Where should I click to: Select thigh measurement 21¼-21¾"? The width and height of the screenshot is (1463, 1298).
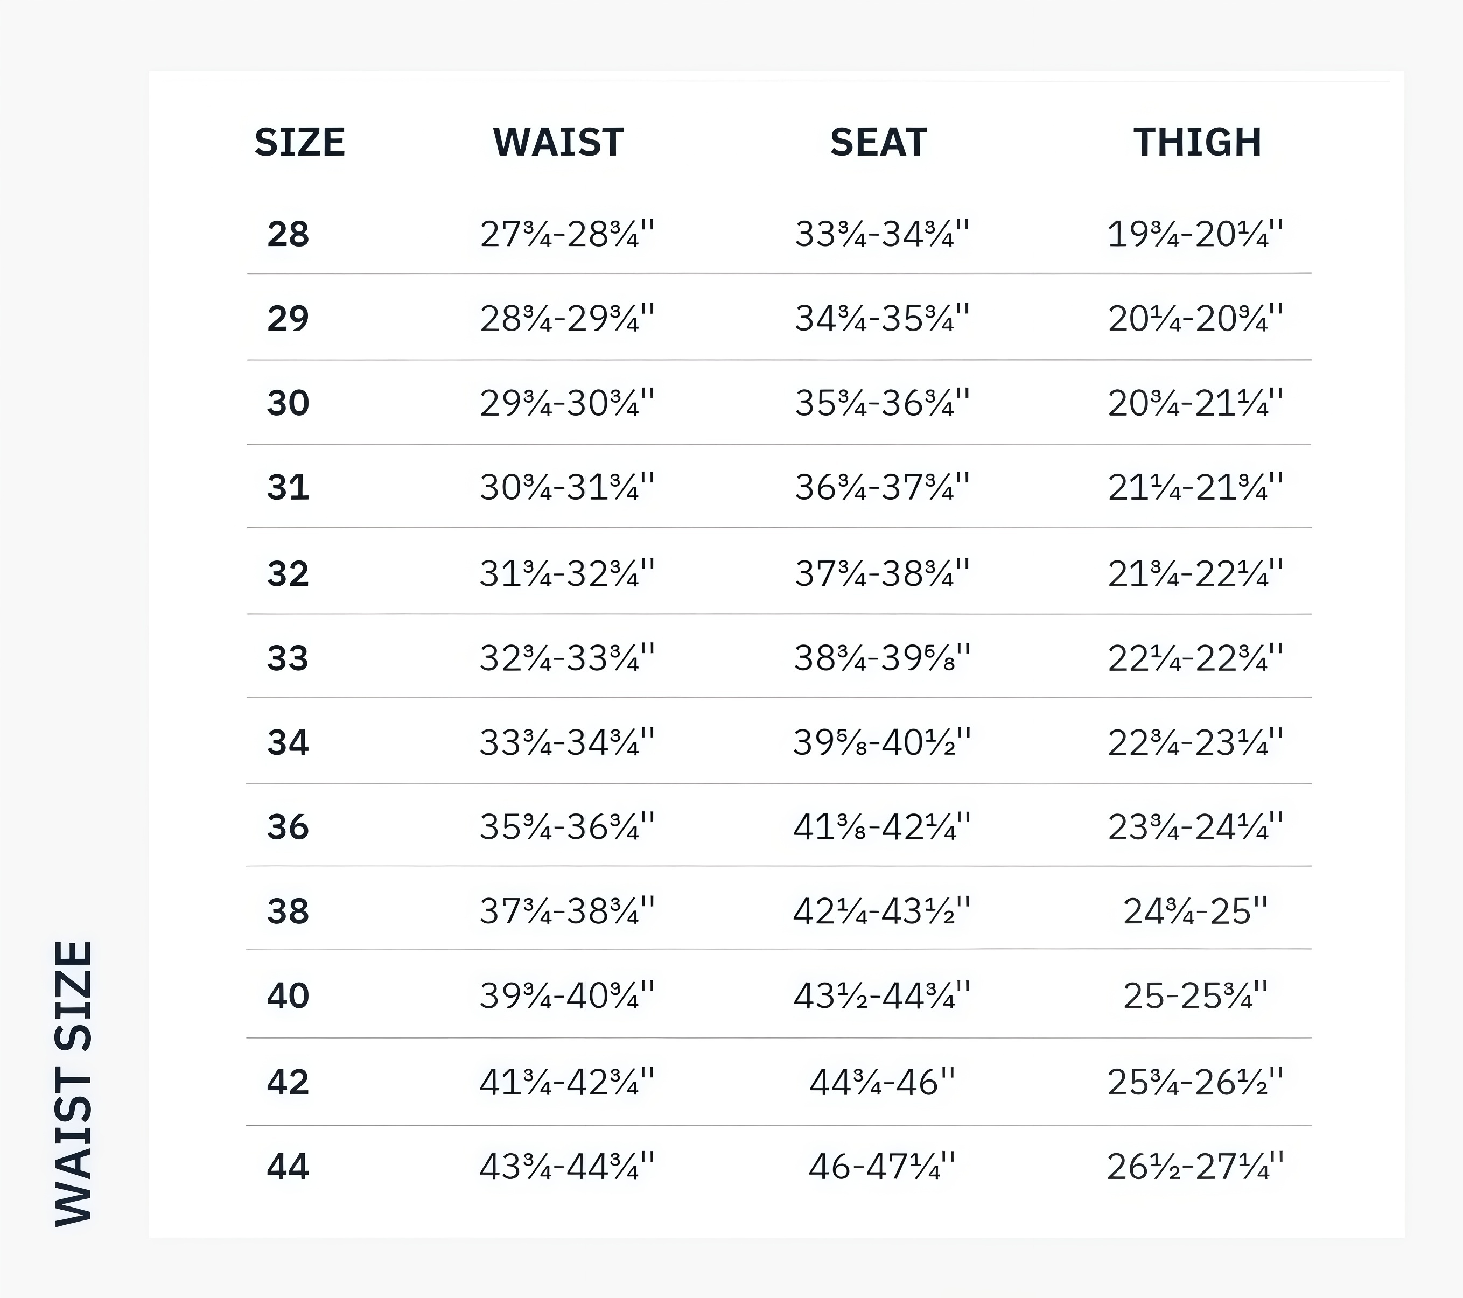point(1195,487)
